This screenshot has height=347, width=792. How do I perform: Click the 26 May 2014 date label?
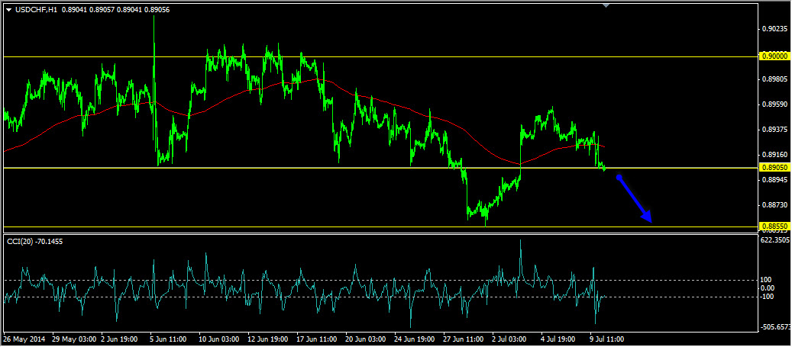tap(23, 339)
